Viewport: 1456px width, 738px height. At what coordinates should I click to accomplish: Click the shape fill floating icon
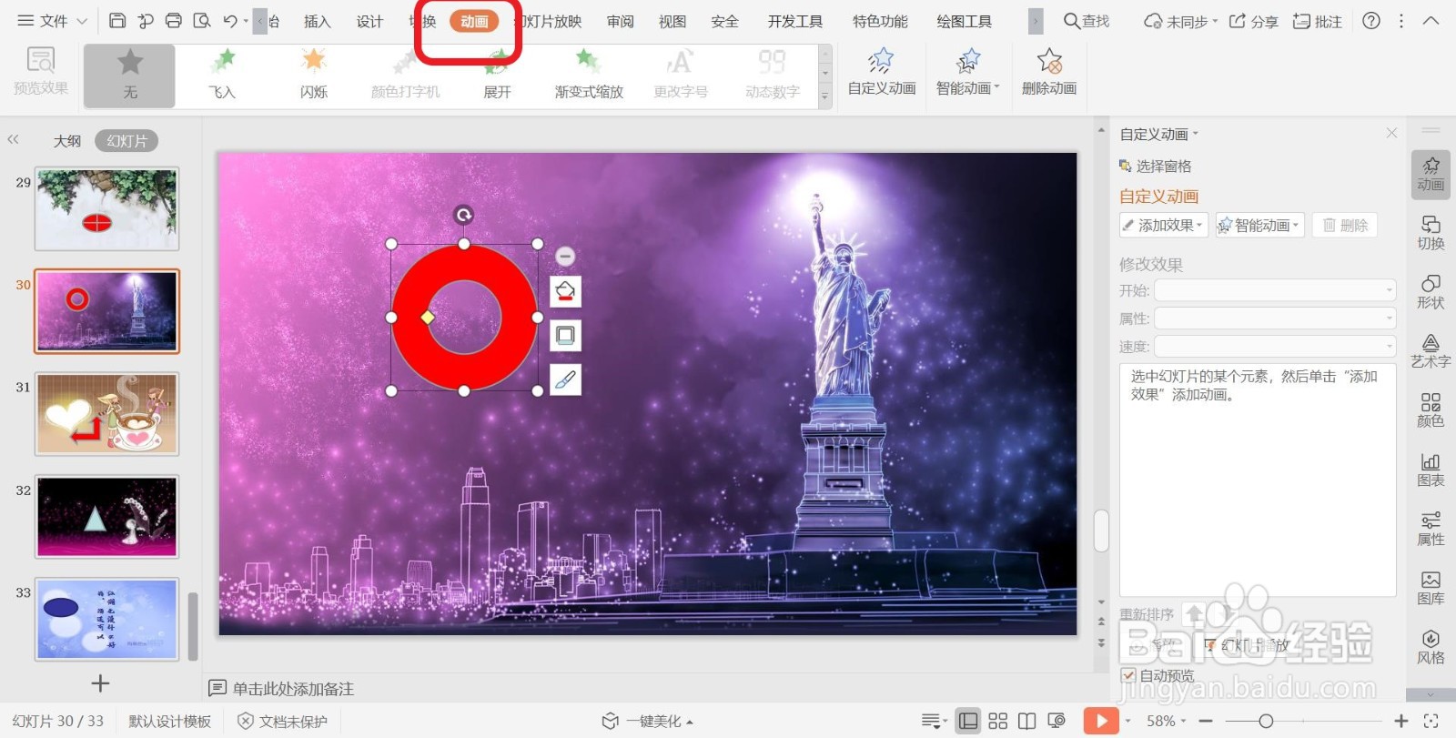(x=565, y=292)
